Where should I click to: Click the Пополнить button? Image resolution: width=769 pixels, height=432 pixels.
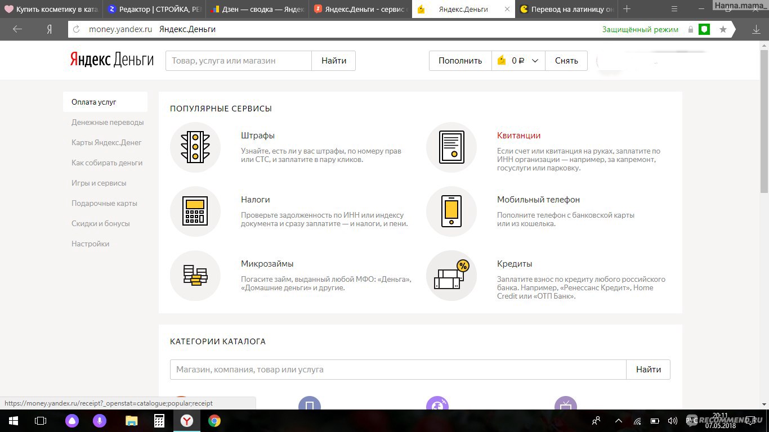coord(460,61)
